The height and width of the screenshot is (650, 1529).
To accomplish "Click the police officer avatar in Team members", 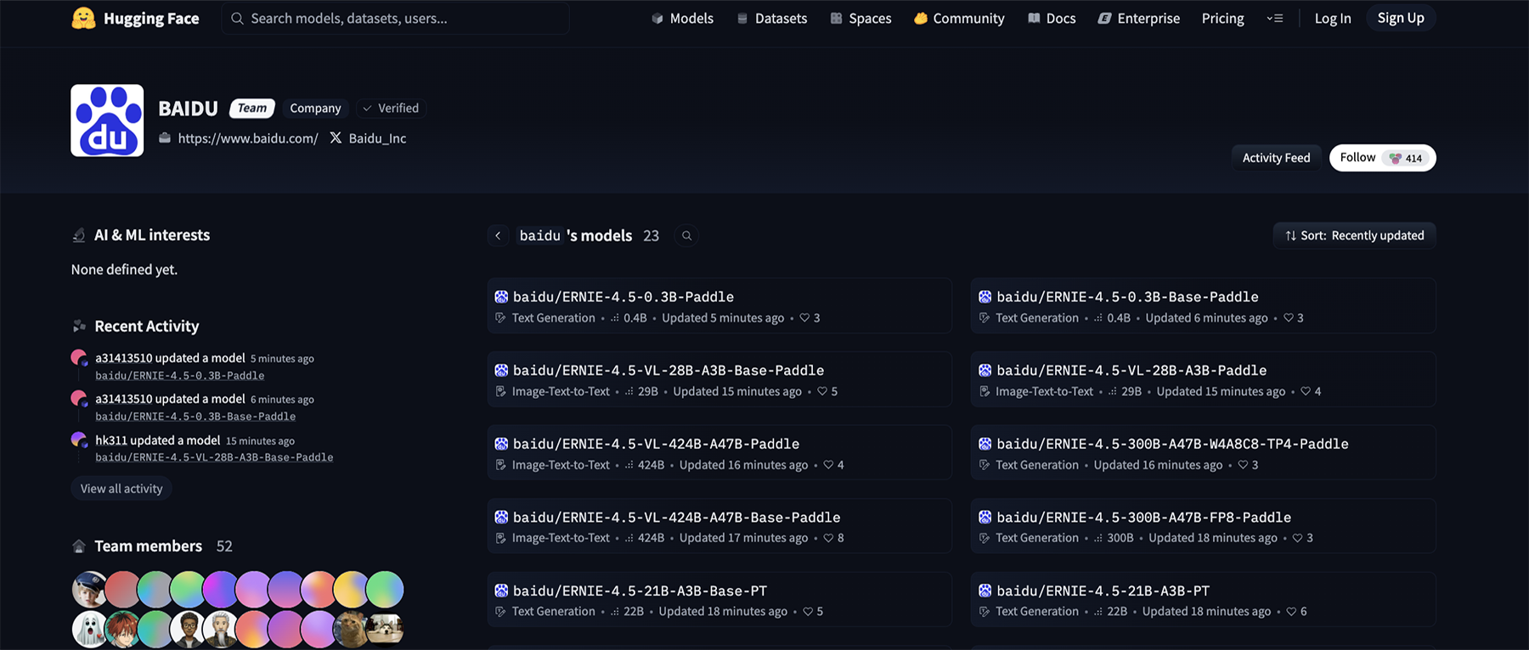I will 89,589.
